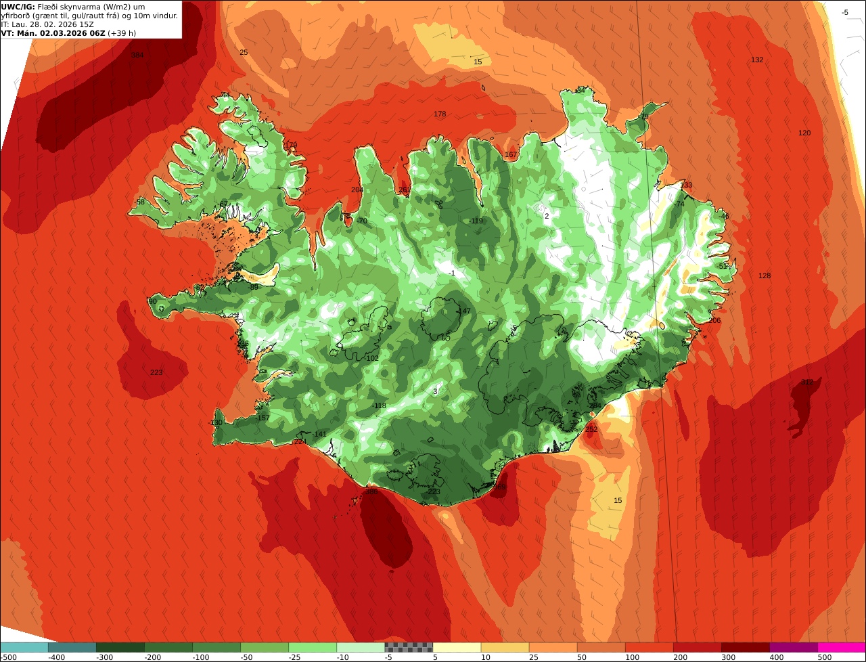
Task: Click the dark teal -400 legend swatch
Action: coord(72,646)
